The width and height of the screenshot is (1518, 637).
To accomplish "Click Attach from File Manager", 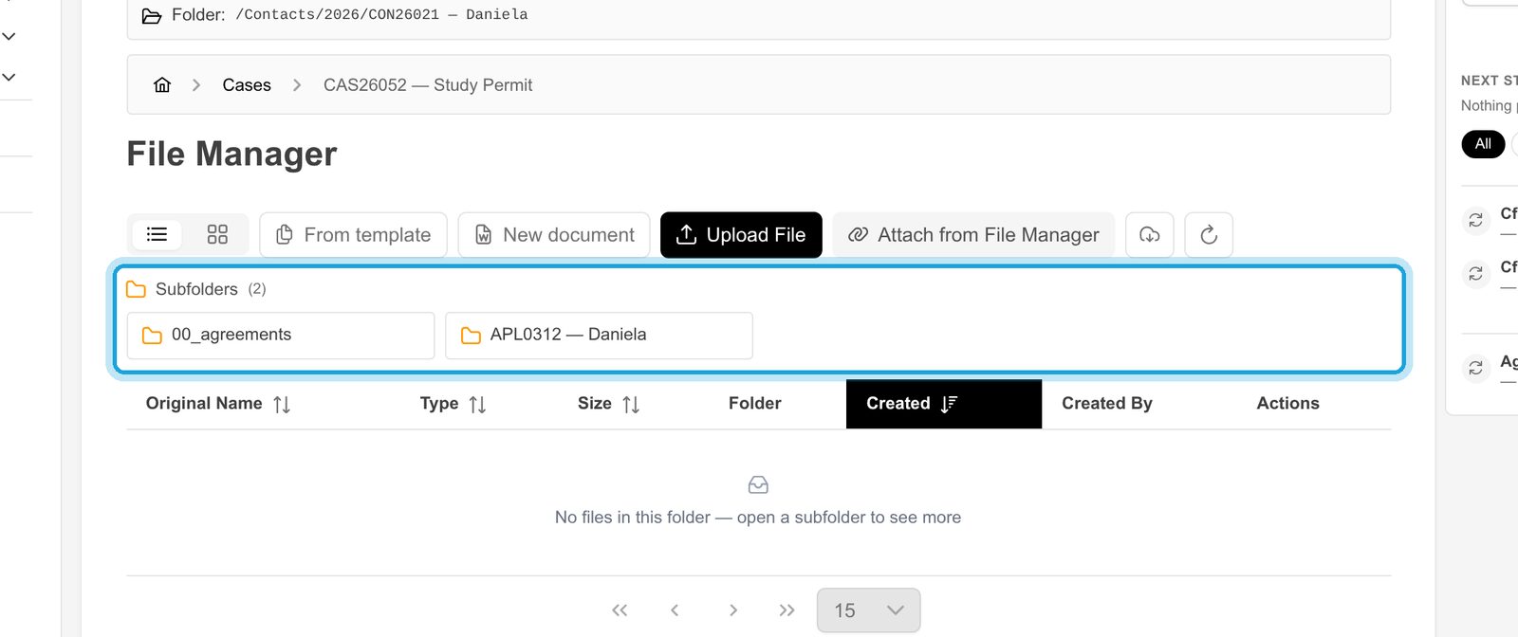I will click(973, 235).
